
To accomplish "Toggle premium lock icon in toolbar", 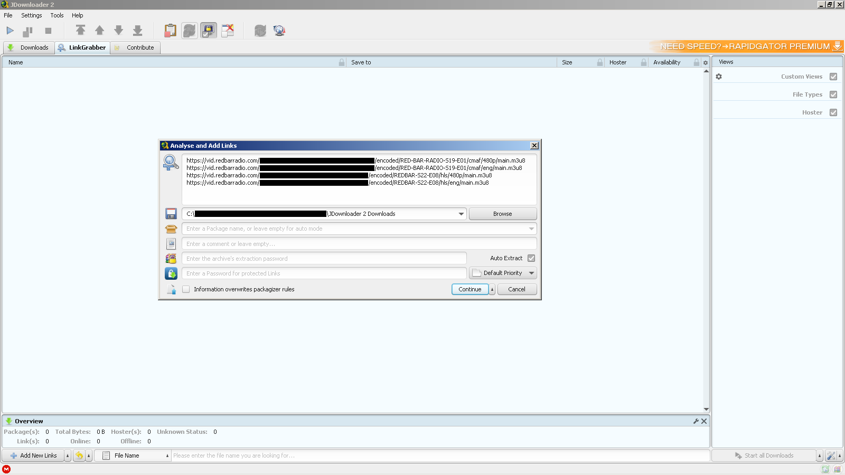I will 209,31.
